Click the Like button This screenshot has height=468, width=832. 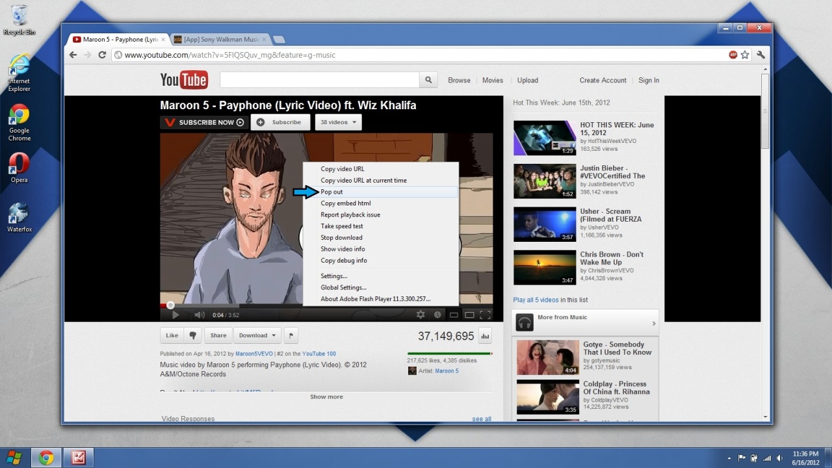pos(172,335)
